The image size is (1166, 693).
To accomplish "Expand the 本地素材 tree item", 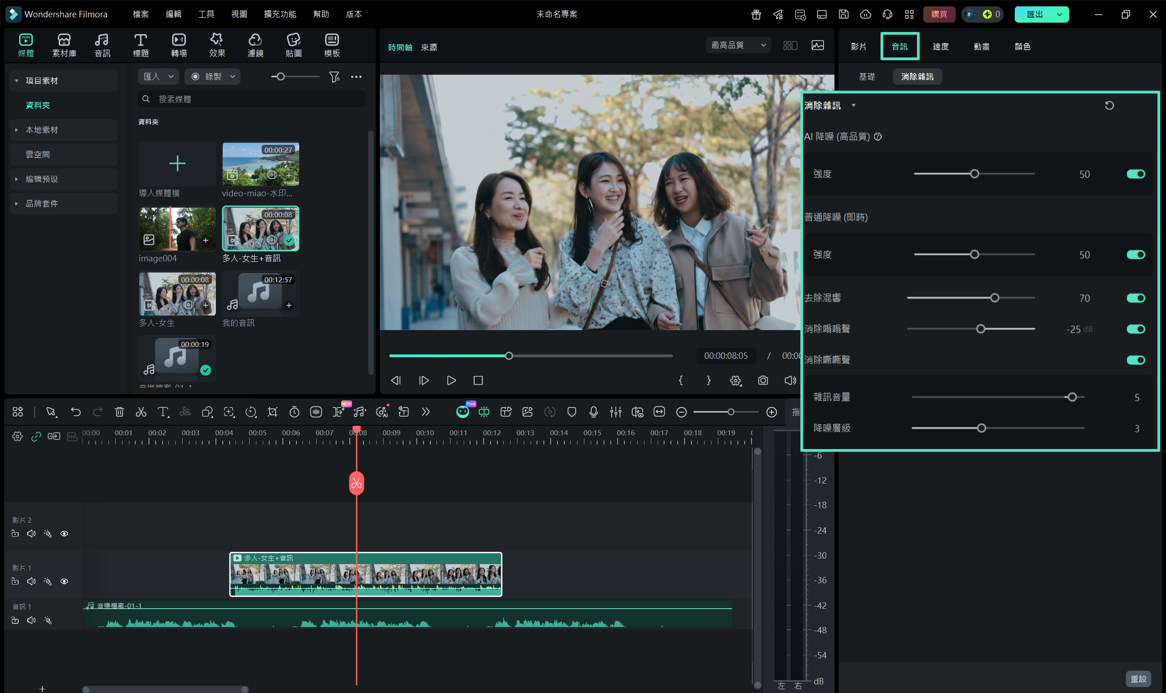I will (17, 130).
